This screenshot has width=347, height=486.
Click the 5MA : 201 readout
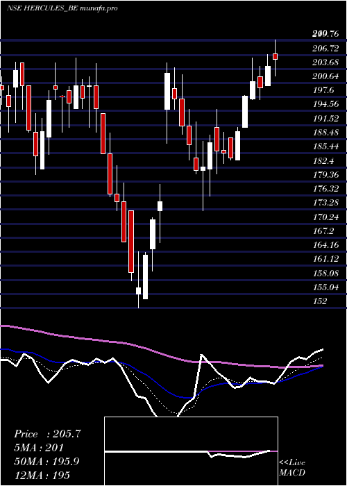coord(39,448)
